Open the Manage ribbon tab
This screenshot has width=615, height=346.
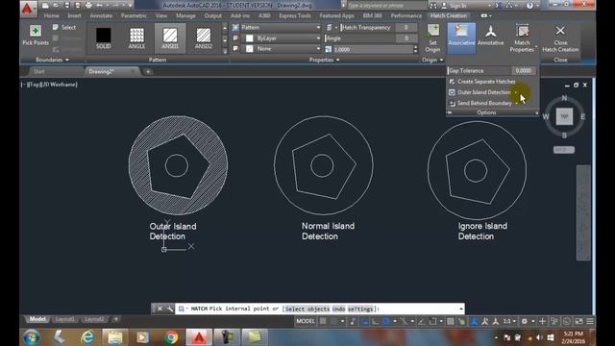pos(185,15)
